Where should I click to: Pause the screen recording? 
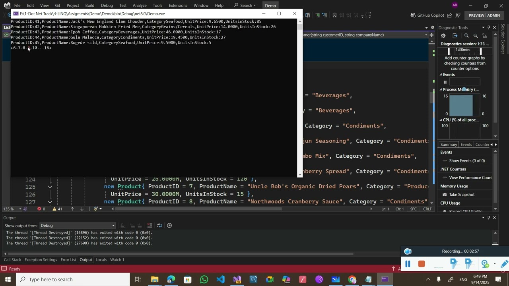pyautogui.click(x=408, y=264)
